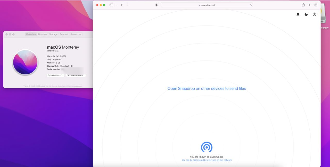Go back with Safari's back arrow
This screenshot has width=330, height=167.
coord(122,5)
